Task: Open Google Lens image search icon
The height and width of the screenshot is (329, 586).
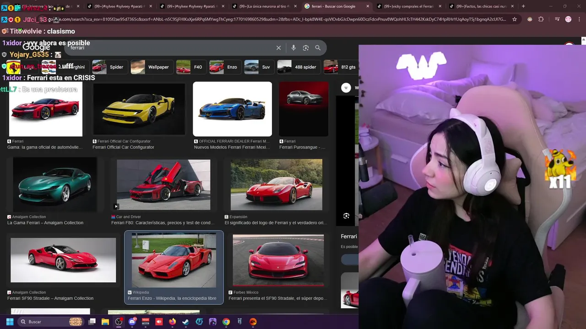Action: pyautogui.click(x=306, y=48)
